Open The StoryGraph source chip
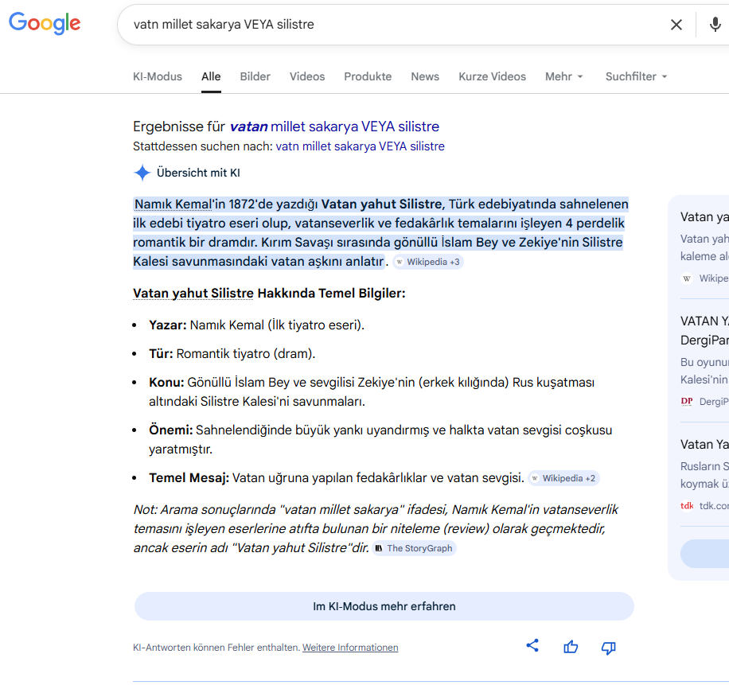Image resolution: width=729 pixels, height=685 pixels. (414, 548)
